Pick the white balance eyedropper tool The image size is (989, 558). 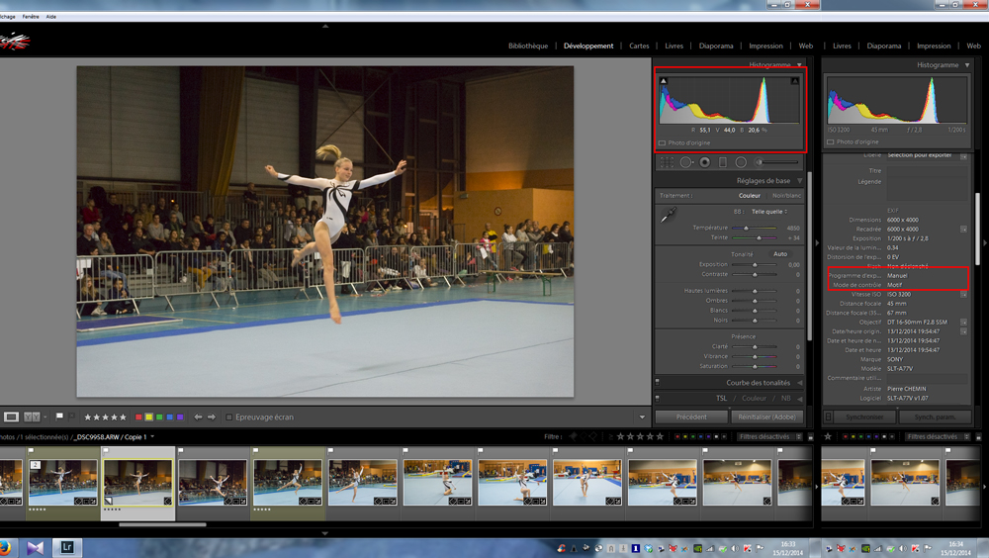tap(668, 215)
